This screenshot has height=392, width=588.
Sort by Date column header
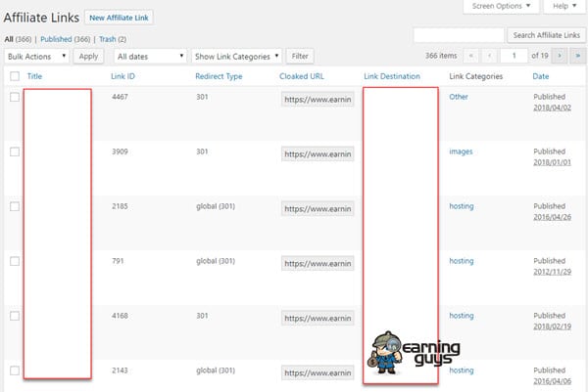click(x=540, y=76)
